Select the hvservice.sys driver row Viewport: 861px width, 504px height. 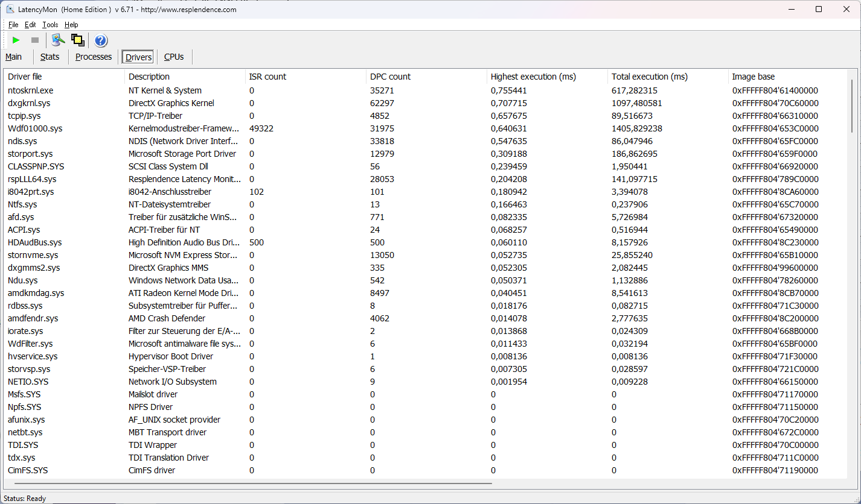click(x=426, y=356)
